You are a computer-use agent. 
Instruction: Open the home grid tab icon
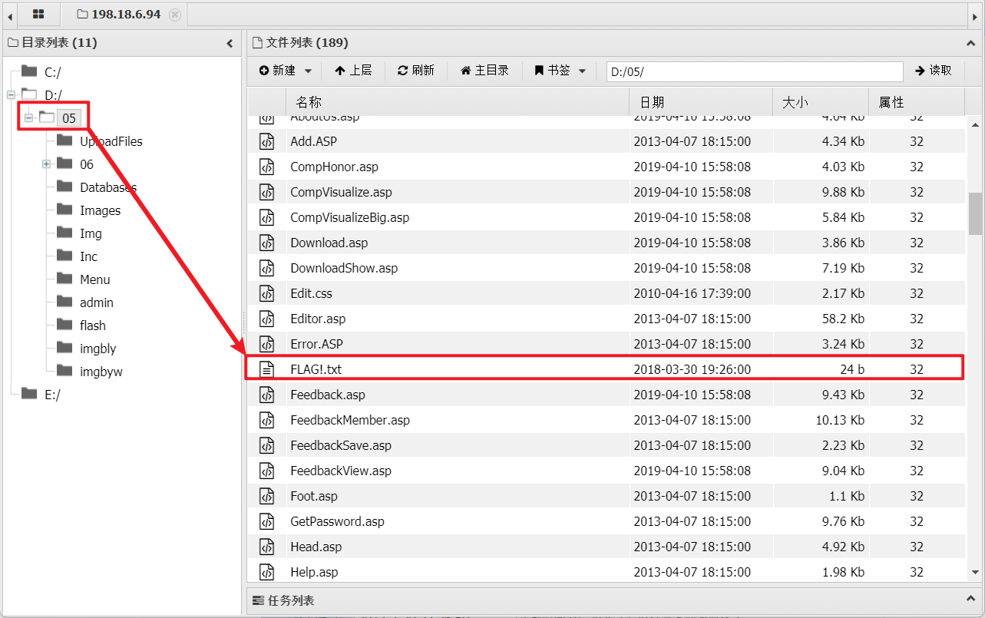(38, 14)
